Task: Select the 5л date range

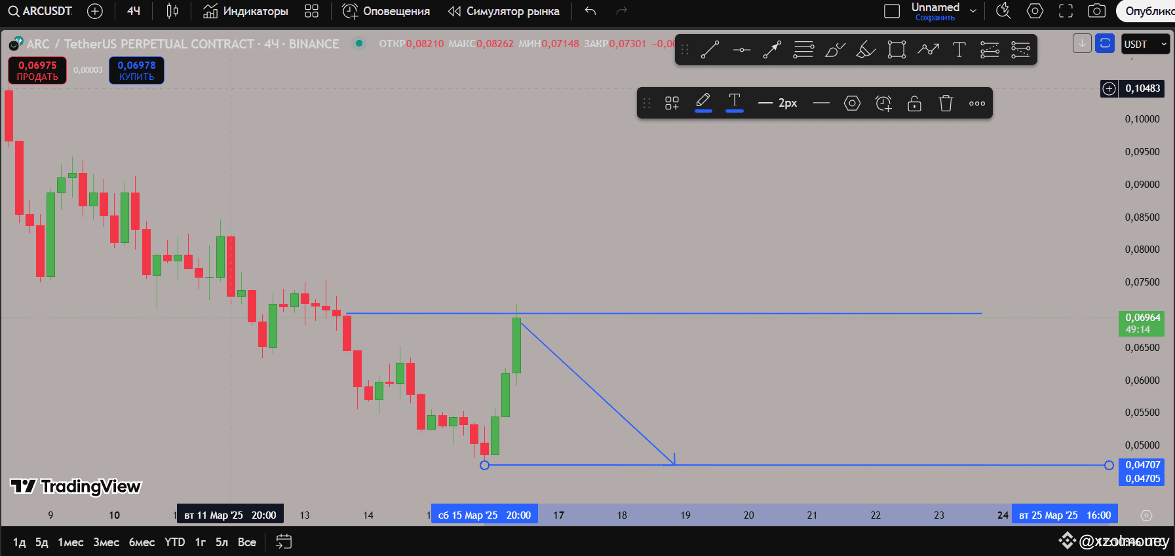Action: tap(222, 542)
